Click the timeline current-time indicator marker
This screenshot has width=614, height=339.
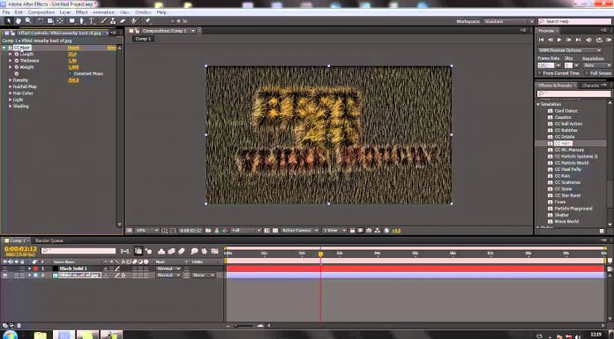(321, 254)
